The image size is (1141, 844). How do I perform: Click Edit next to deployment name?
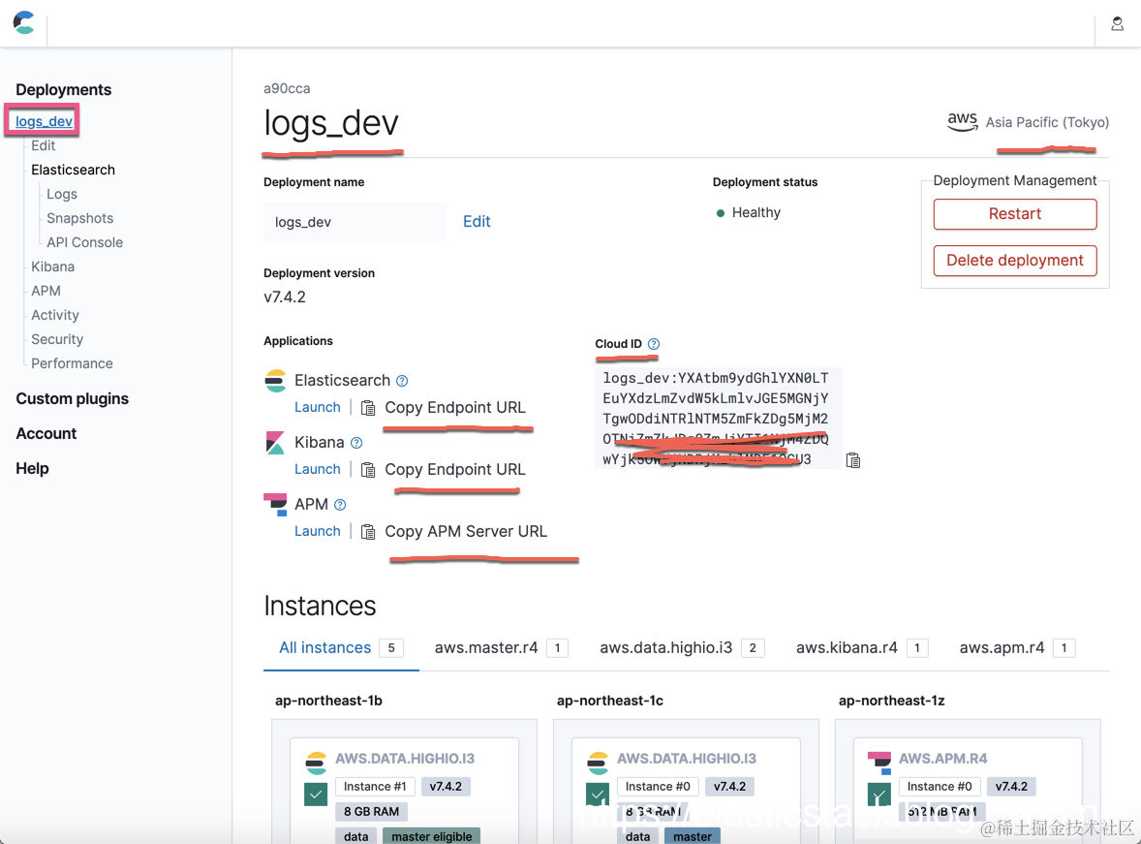(x=477, y=221)
